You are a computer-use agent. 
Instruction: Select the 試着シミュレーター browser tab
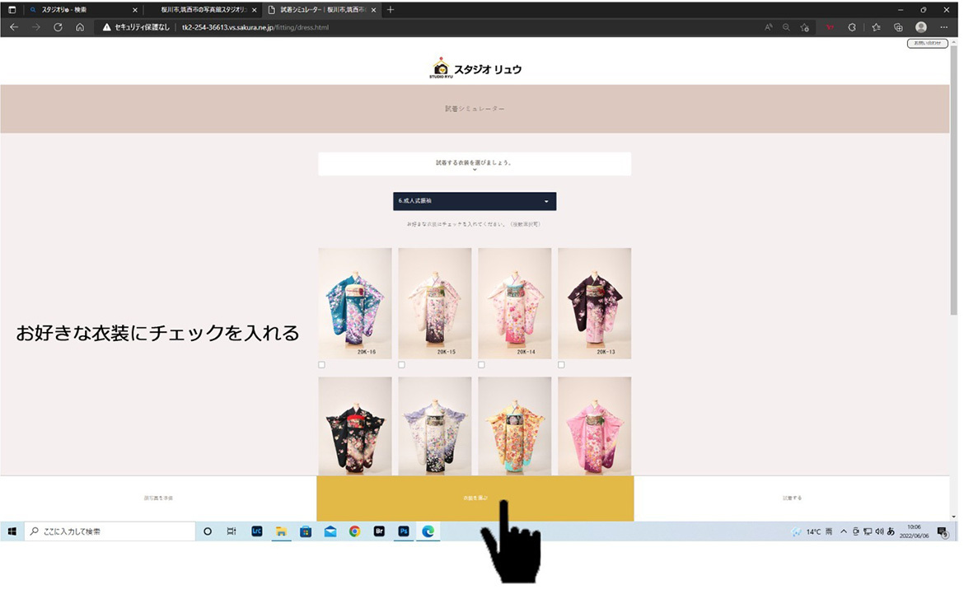pos(321,10)
